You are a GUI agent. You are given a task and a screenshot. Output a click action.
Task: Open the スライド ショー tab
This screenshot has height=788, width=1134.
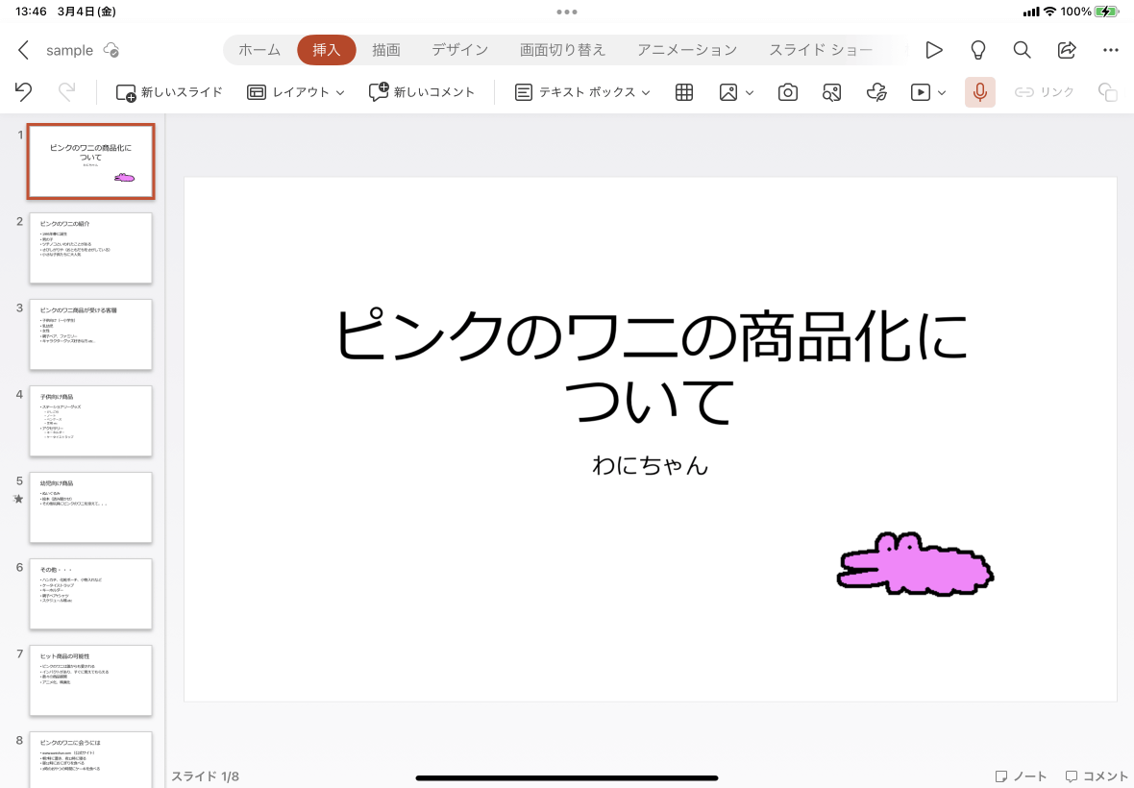click(820, 50)
